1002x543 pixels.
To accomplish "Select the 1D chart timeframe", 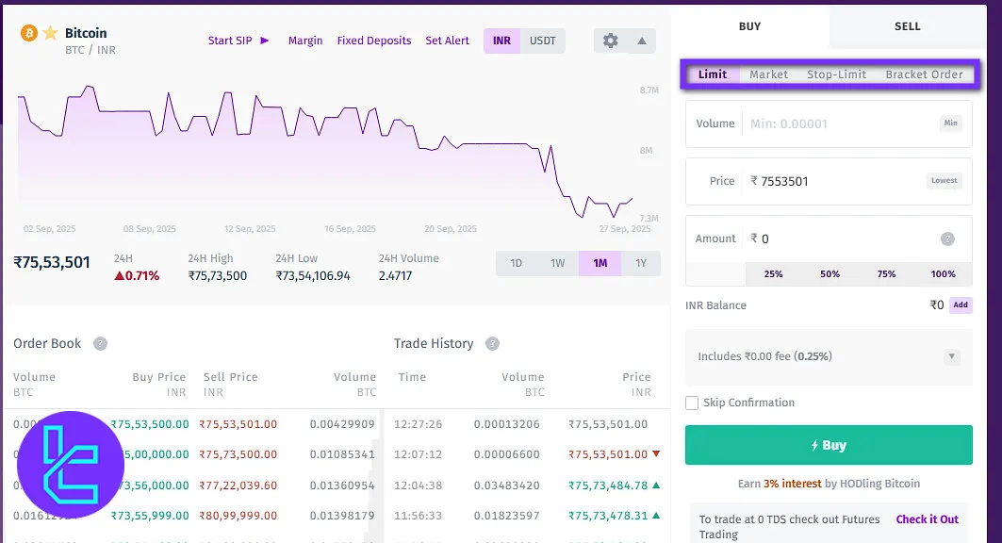I will [x=516, y=264].
